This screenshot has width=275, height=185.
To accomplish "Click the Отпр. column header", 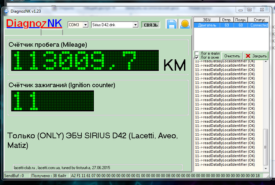I will coord(227,20).
